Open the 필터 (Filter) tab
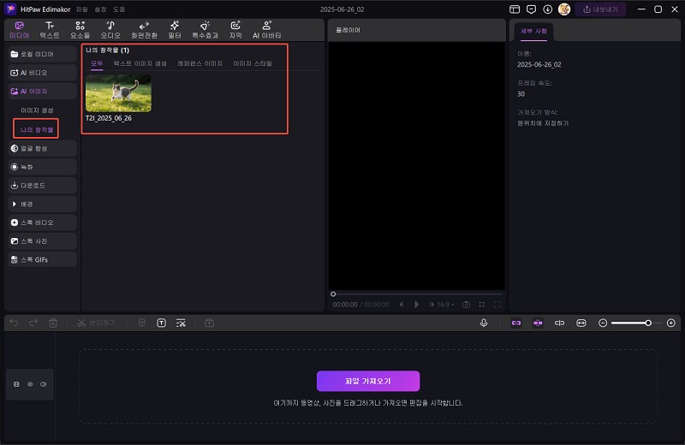 coord(175,30)
